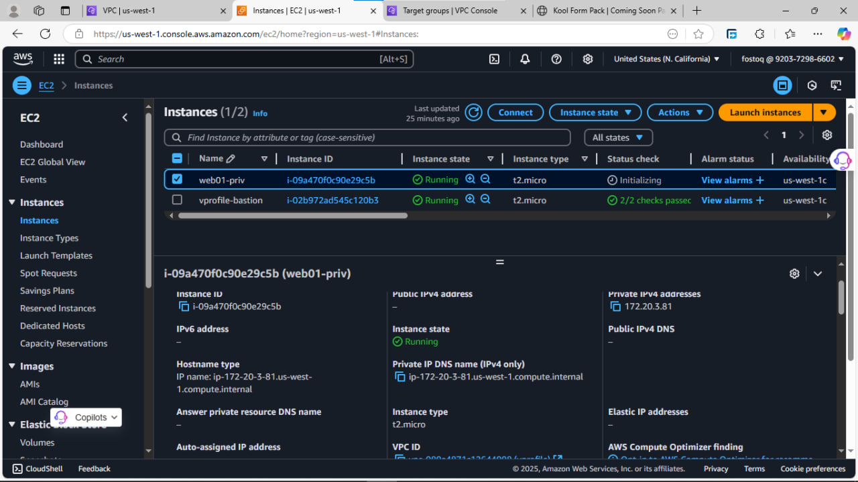Uncheck the web01-priv instance checkbox
Screen dimensions: 858x482
click(177, 179)
